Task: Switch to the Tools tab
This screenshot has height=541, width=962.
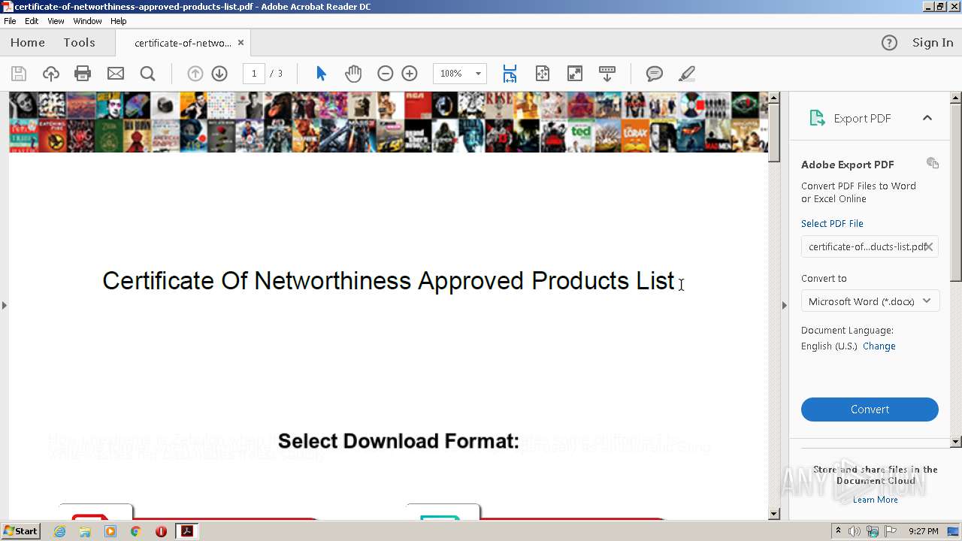Action: pyautogui.click(x=79, y=43)
